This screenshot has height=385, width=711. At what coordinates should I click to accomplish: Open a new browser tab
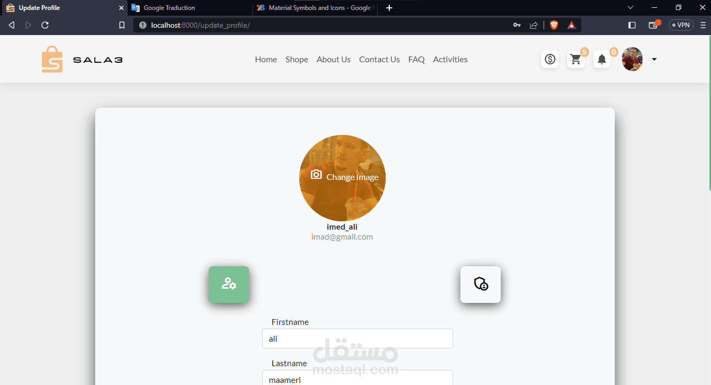[389, 8]
